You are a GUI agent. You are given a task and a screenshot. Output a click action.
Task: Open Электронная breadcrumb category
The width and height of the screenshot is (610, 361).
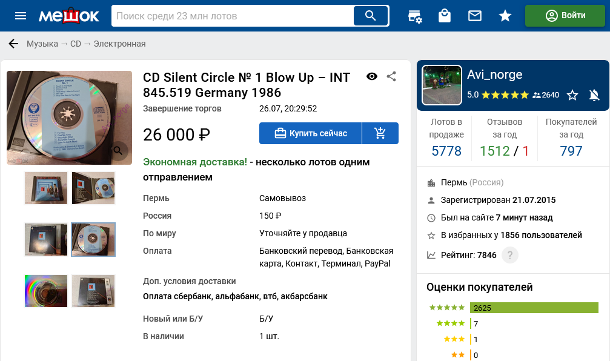pyautogui.click(x=119, y=44)
